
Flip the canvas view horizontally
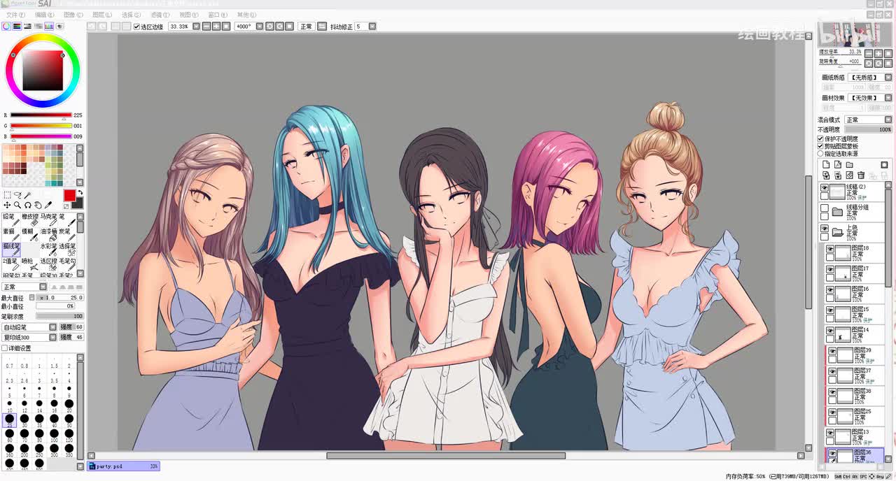[x=322, y=27]
